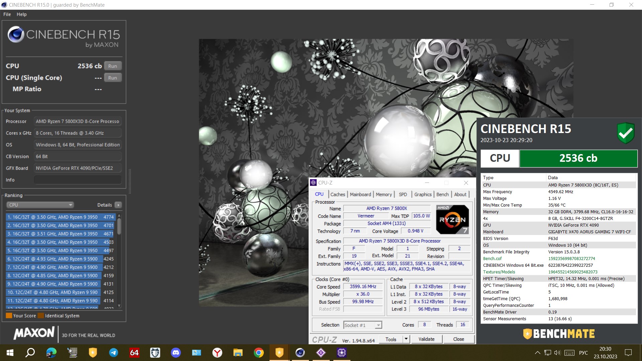This screenshot has width=642, height=361.
Task: Click the РУС language indicator
Action: tap(583, 353)
